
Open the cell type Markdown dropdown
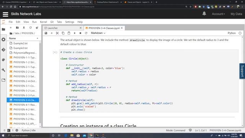coord(98,33)
